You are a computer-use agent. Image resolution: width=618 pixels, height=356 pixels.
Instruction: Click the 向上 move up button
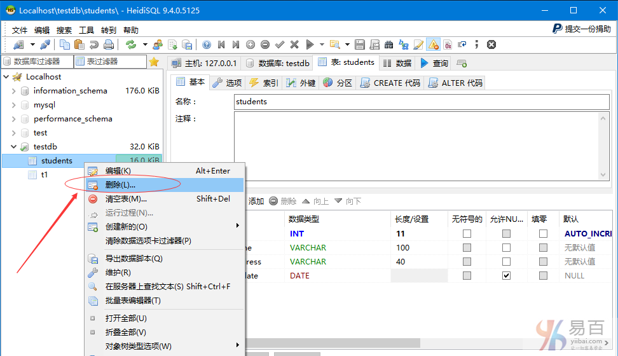click(315, 201)
